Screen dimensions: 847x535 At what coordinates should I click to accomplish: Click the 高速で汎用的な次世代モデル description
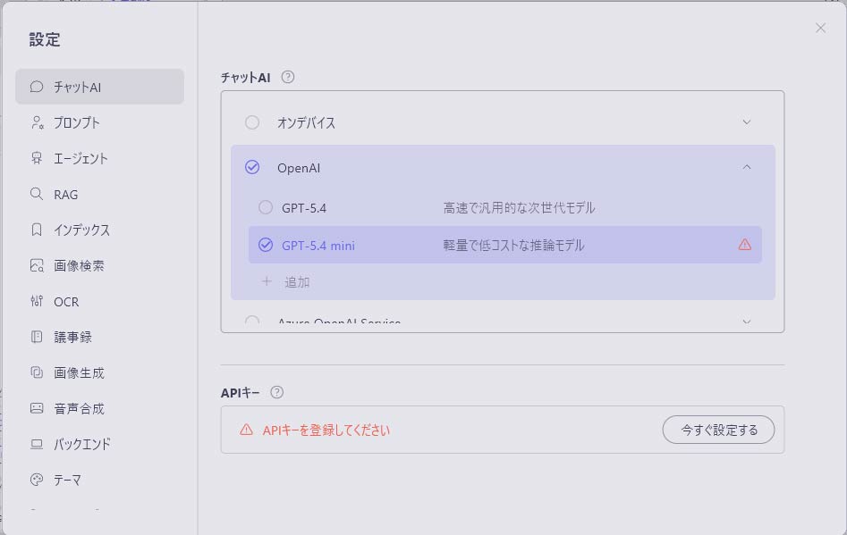tap(519, 207)
